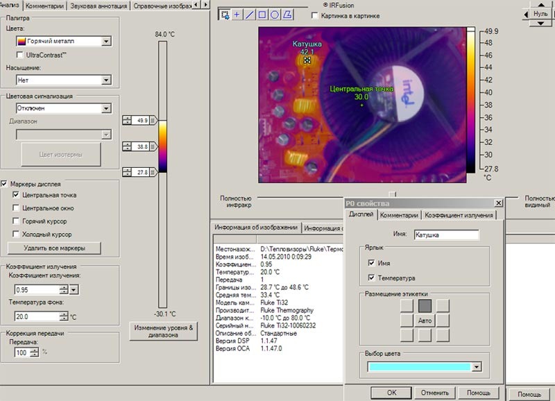The width and height of the screenshot is (555, 401).
Task: Click the up arrow above Нуль
Action: click(x=540, y=4)
